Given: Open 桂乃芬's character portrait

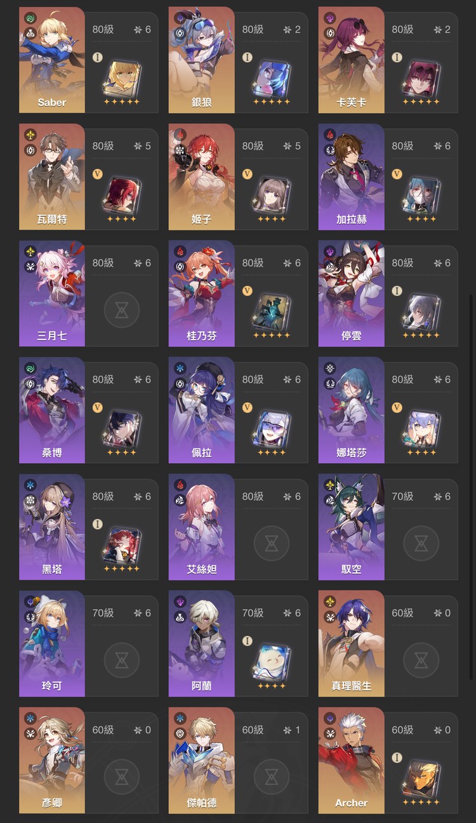Looking at the screenshot, I should coord(202,293).
